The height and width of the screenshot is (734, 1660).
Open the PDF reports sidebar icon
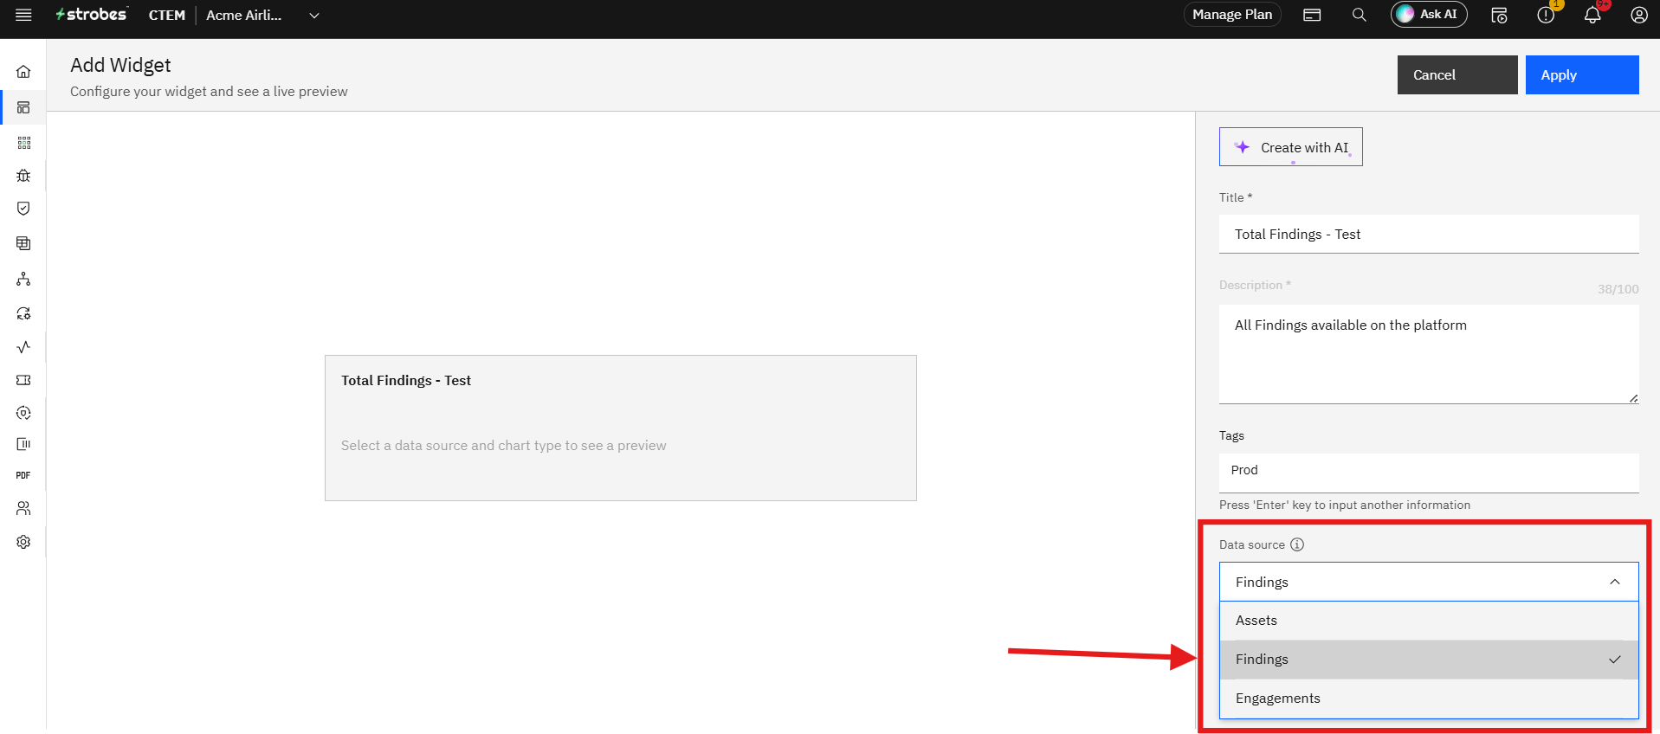point(23,475)
